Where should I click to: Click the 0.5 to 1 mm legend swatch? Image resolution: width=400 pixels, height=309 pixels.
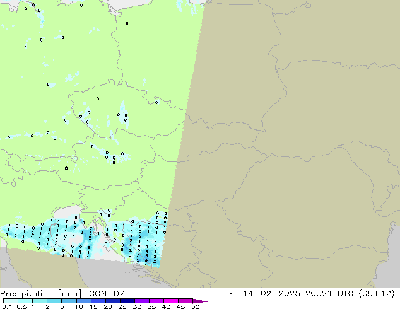(x=25, y=301)
